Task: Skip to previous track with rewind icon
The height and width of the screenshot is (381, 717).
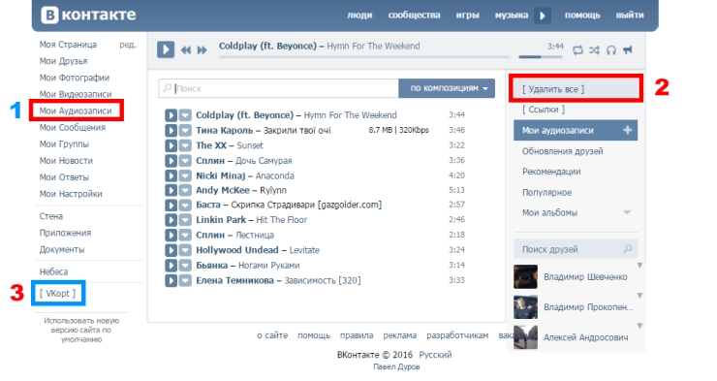Action: pos(186,50)
